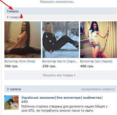The width and height of the screenshot is (117, 115).
Task: Open the '3 записи' posts header
Action: (14, 89)
